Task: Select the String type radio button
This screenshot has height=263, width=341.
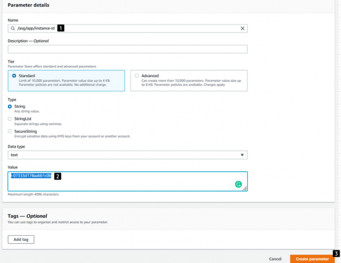Action: pyautogui.click(x=10, y=106)
